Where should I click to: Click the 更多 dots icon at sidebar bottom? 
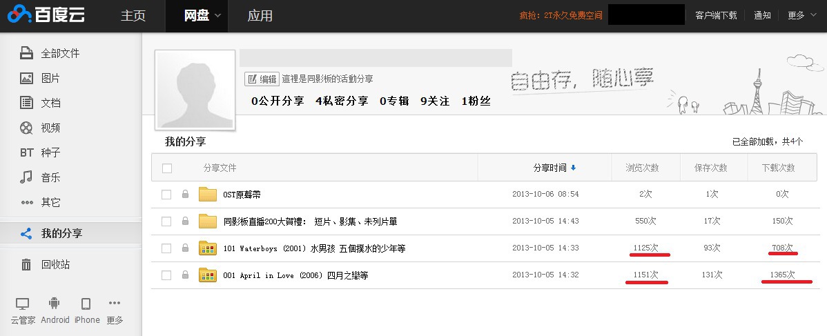coord(115,303)
